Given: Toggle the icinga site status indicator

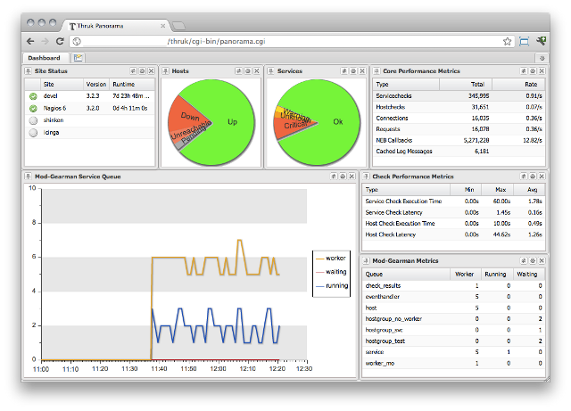Looking at the screenshot, I should [x=33, y=132].
